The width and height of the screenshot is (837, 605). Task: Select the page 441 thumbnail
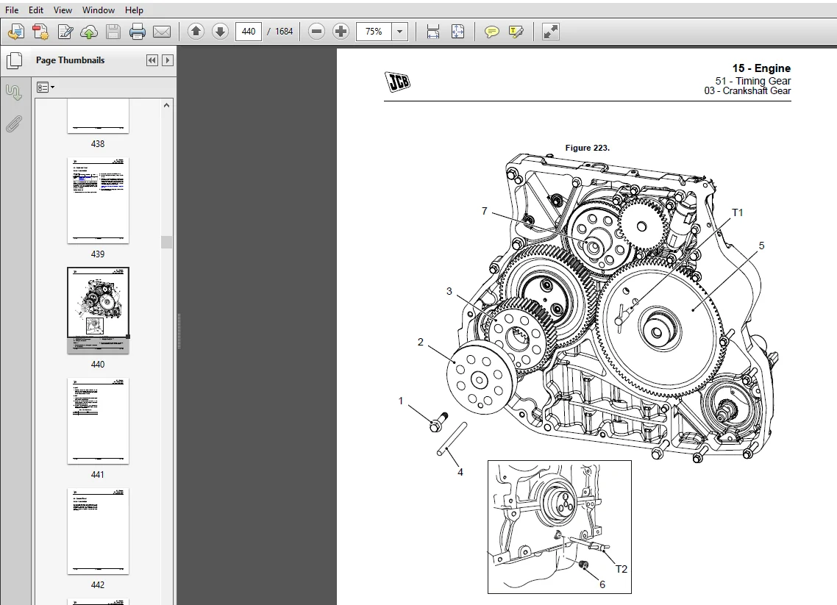tap(98, 421)
